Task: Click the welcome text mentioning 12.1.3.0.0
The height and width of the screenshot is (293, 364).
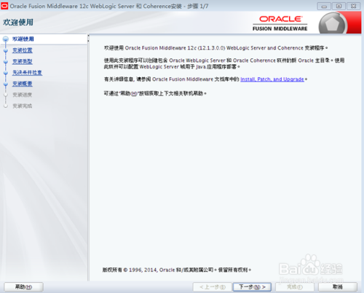Action: (216, 48)
